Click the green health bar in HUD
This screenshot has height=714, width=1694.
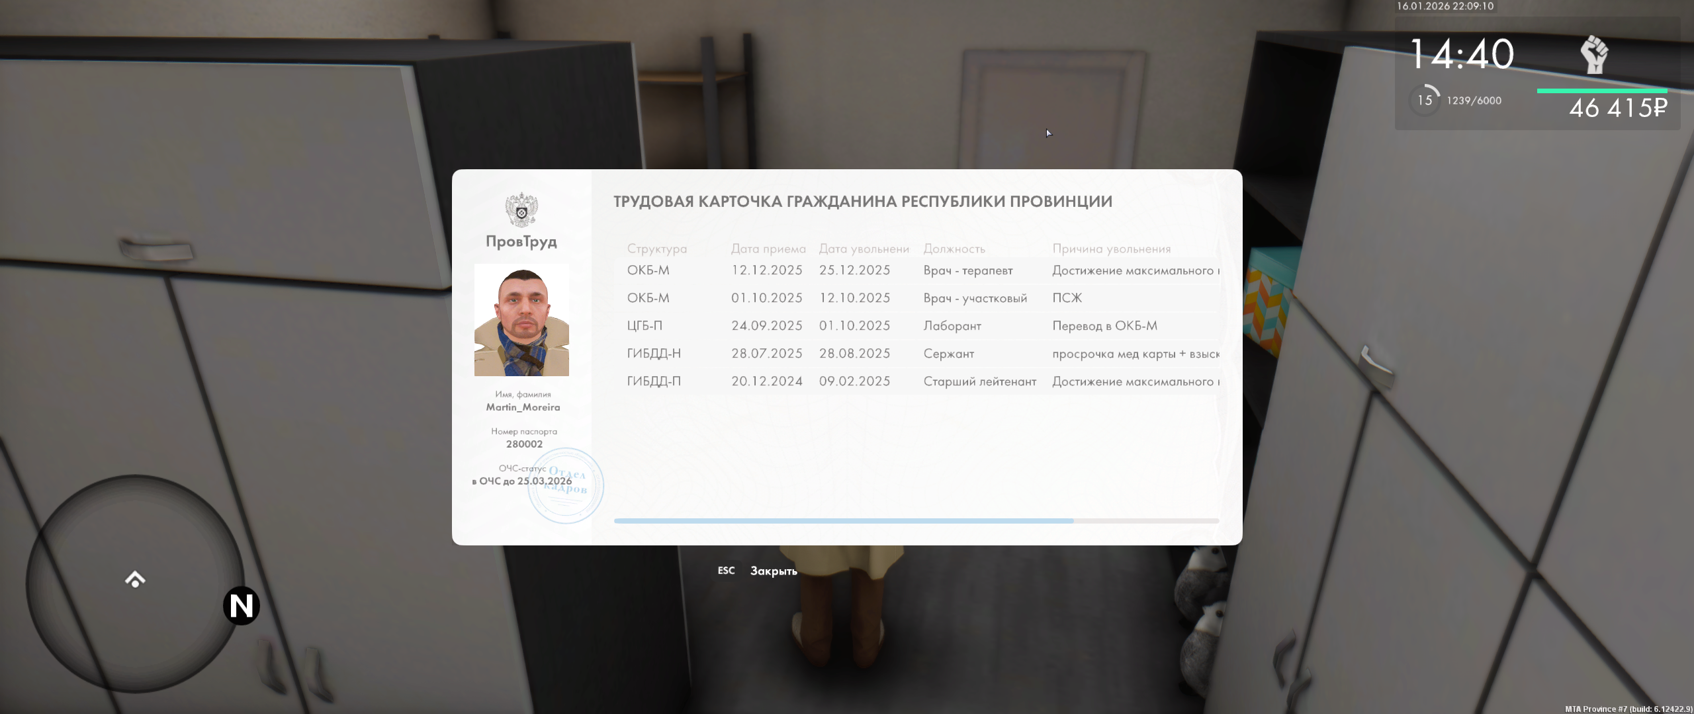1601,91
